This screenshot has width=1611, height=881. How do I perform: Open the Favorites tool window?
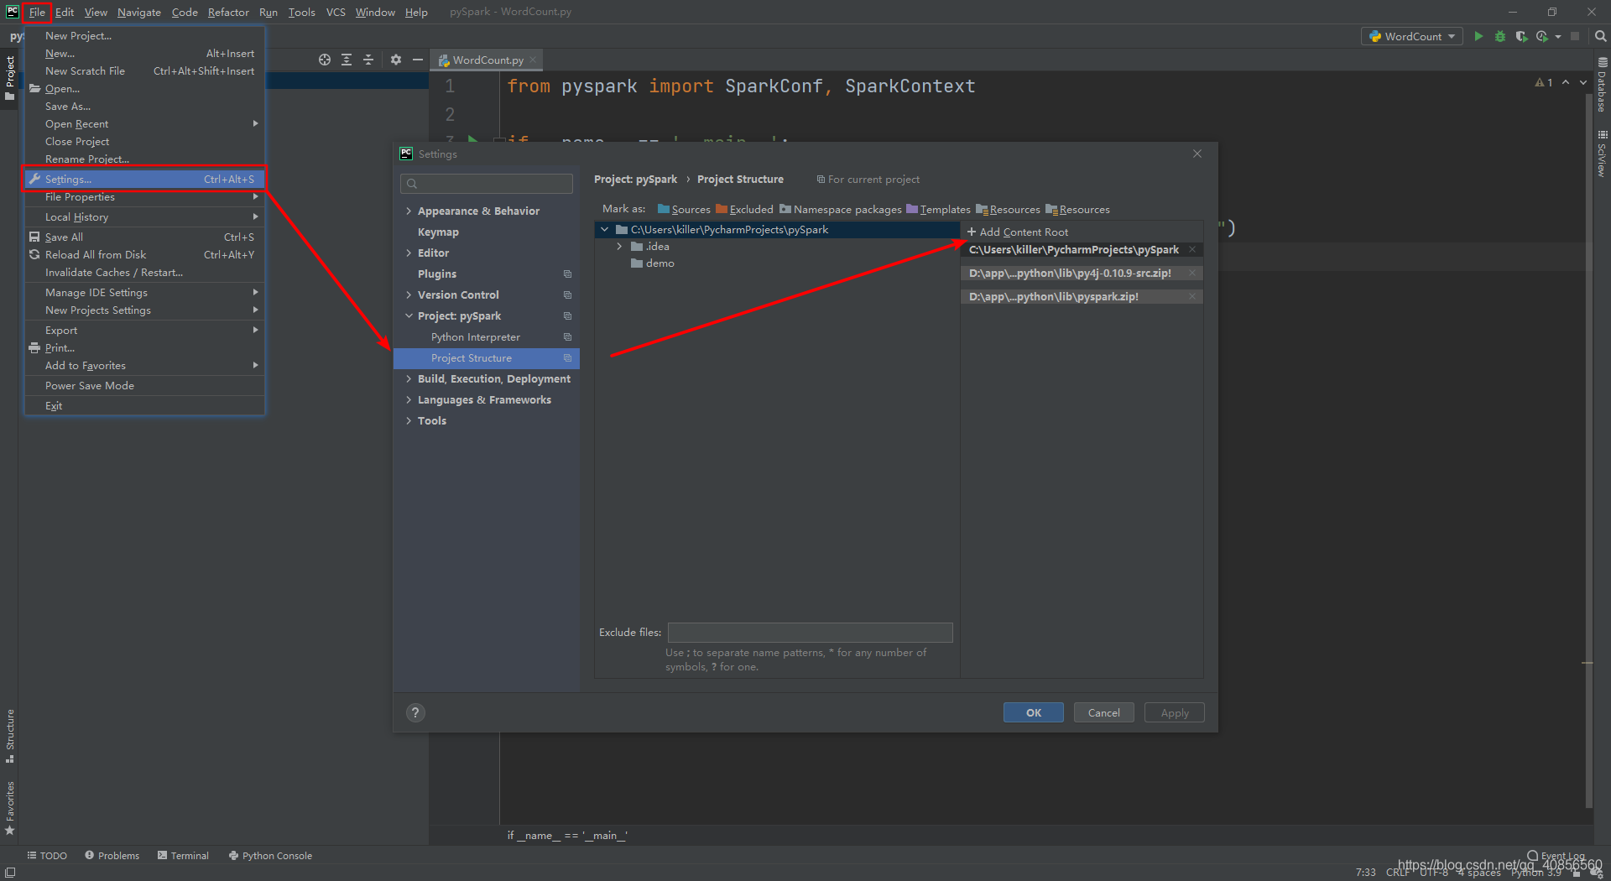pos(10,808)
